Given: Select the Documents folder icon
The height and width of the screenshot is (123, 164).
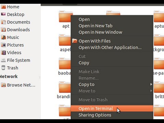Looking at the screenshot, I should point(3,22).
